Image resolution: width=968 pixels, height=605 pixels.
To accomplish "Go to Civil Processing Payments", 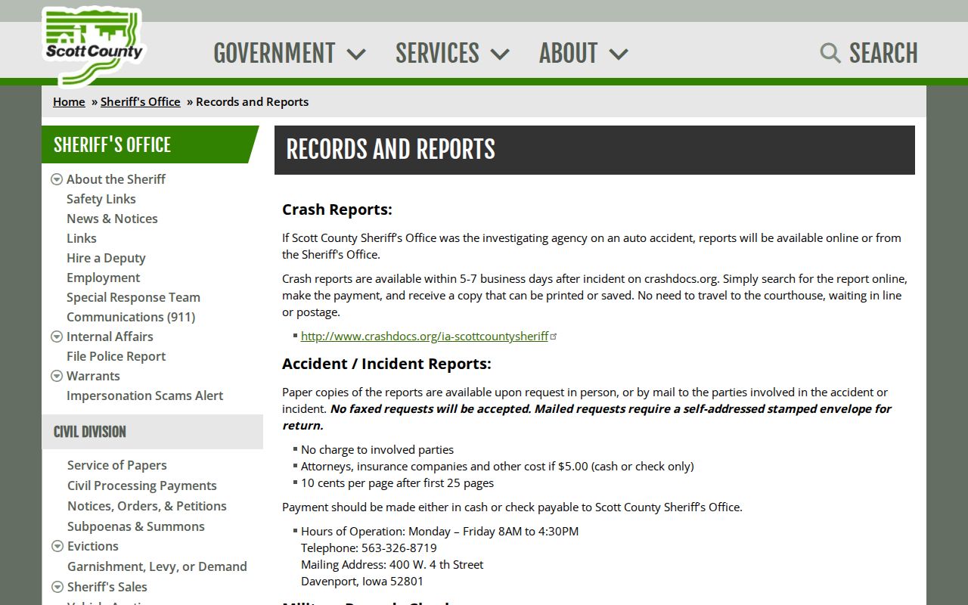I will click(x=142, y=486).
